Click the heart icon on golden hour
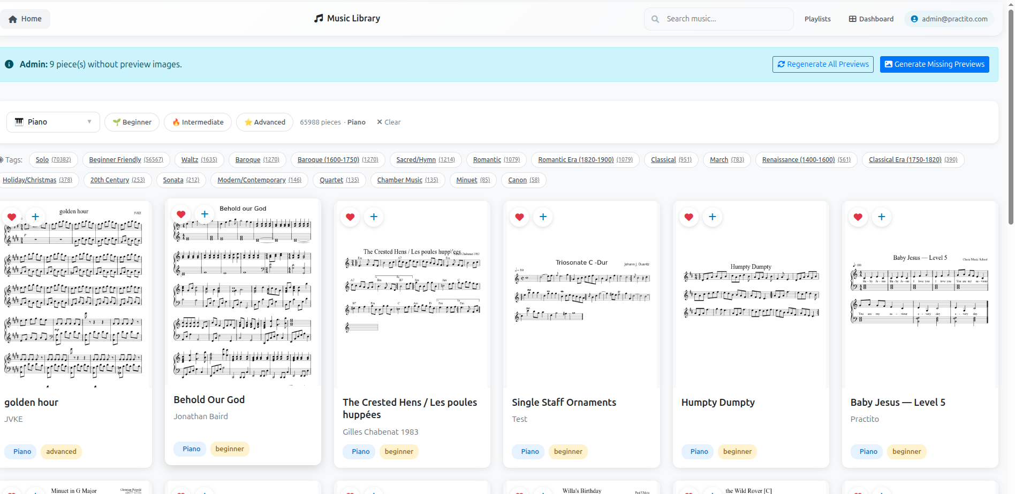1015x494 pixels. 11,217
